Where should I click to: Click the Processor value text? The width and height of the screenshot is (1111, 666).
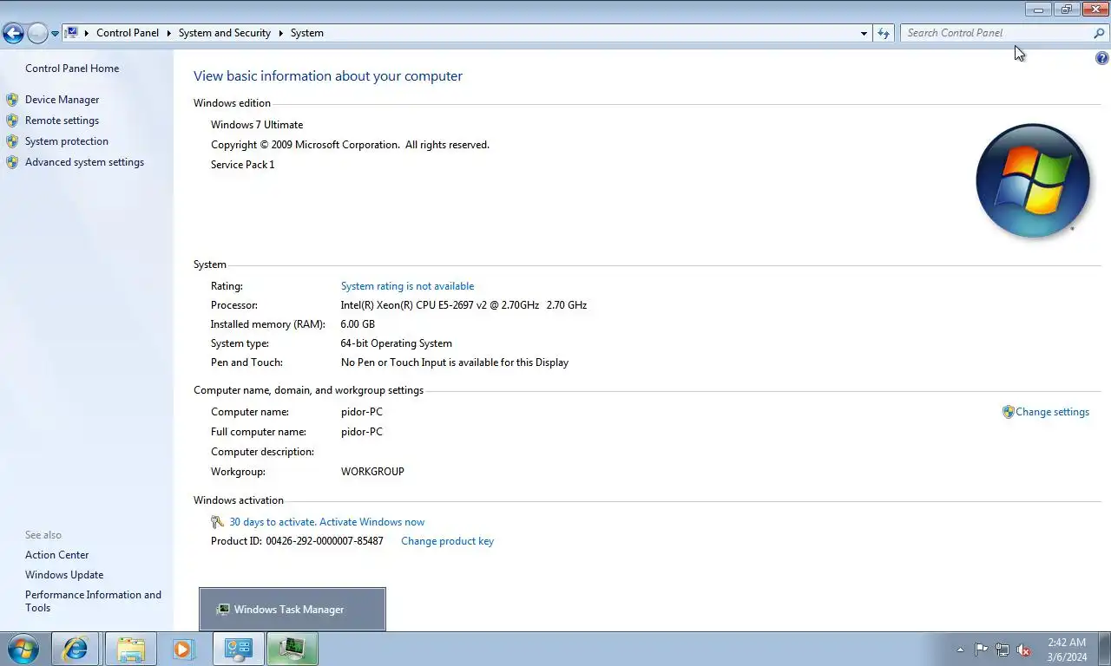463,305
